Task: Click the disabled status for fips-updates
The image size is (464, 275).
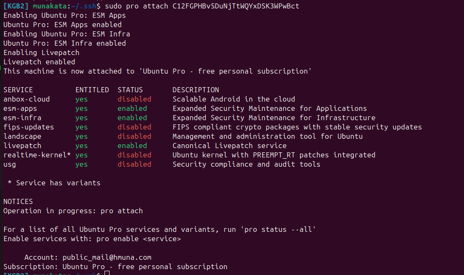Action: point(135,127)
